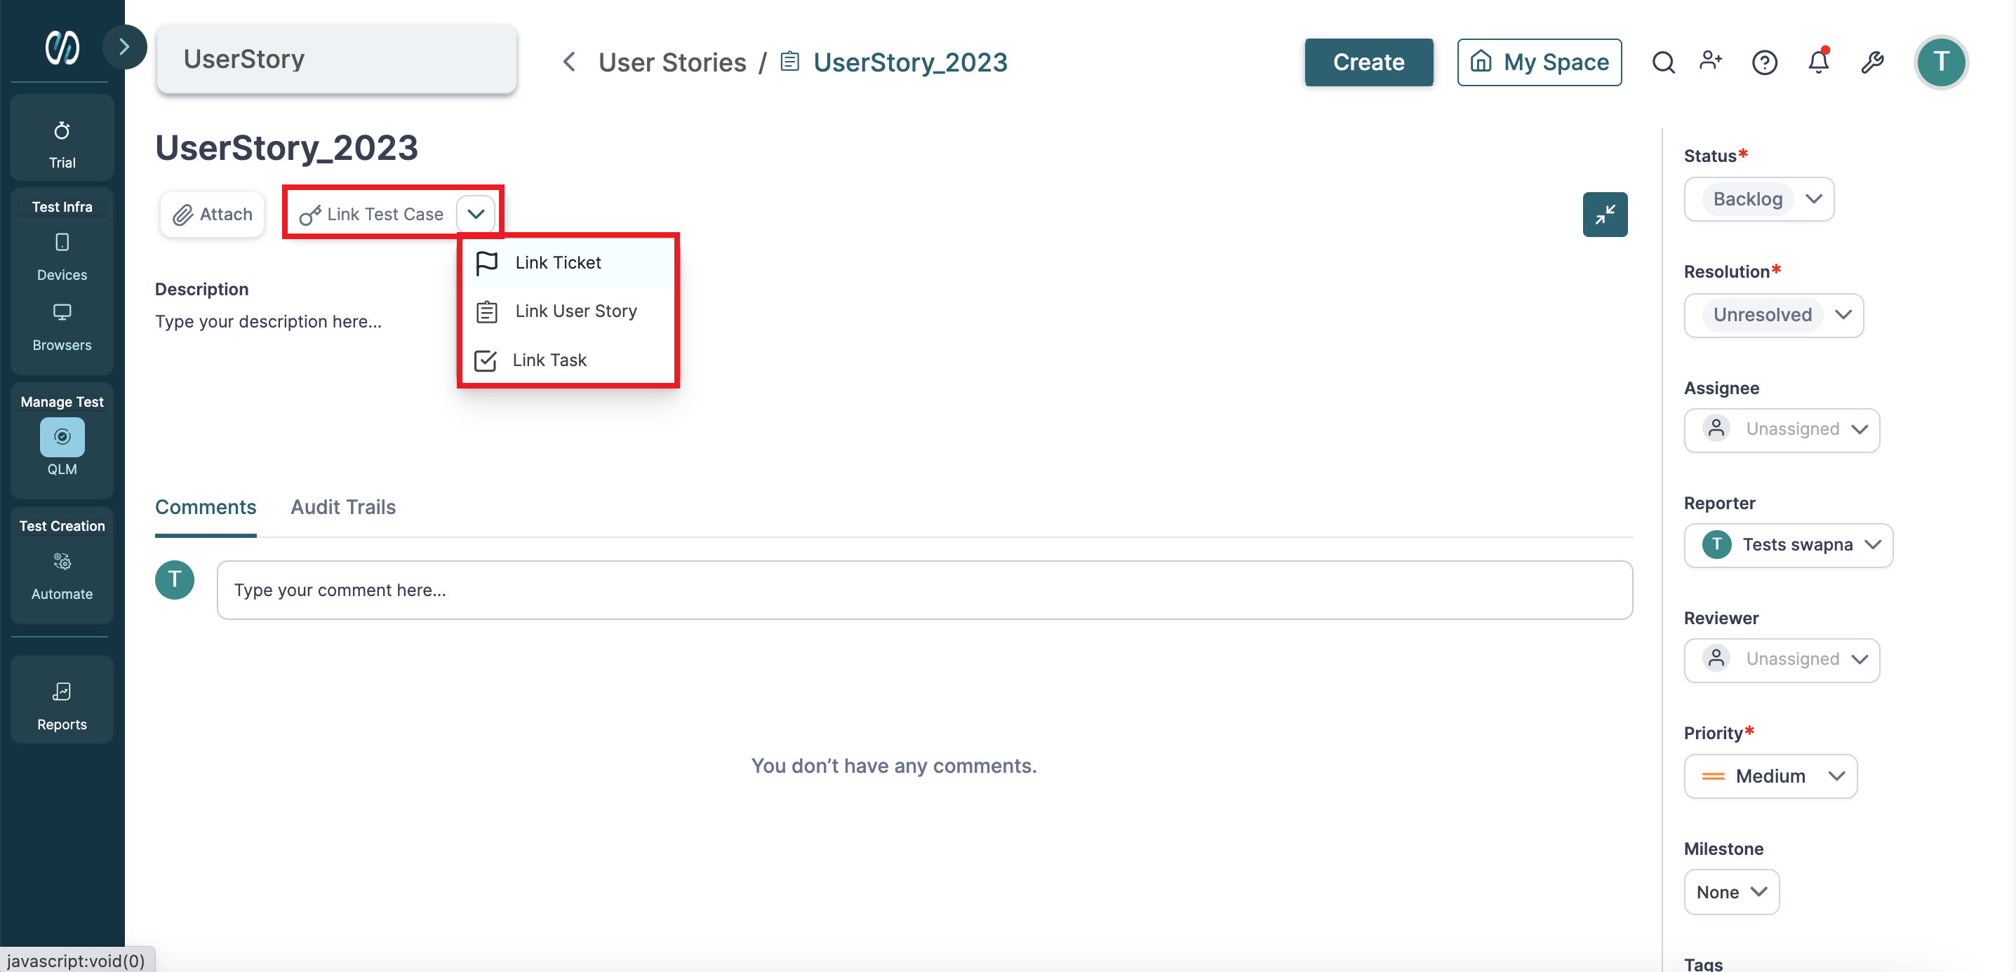Click the description text area
Screen dimensions: 2016x972
pyautogui.click(x=269, y=322)
